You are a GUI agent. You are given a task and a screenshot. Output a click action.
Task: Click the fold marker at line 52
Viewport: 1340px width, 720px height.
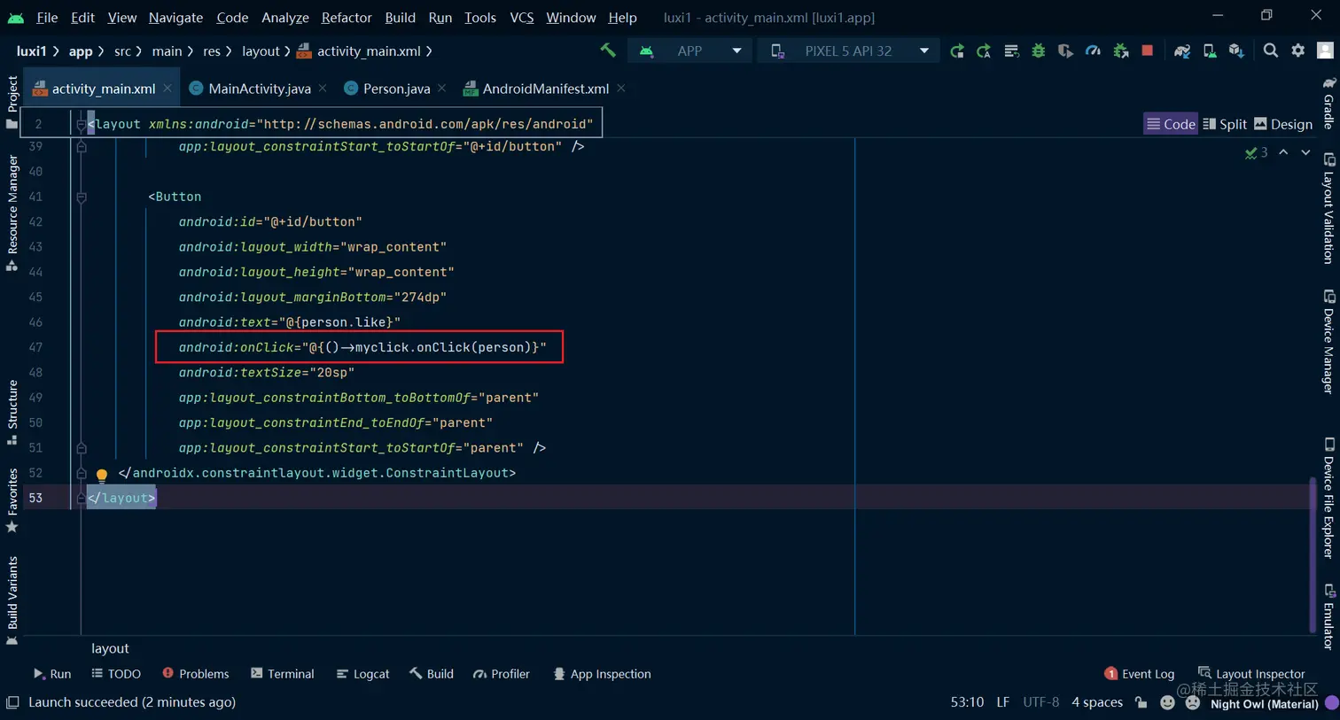81,473
